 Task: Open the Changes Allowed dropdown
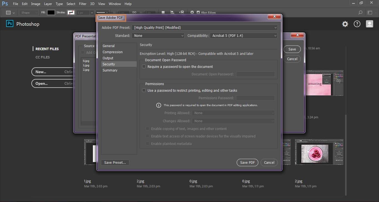click(x=233, y=121)
